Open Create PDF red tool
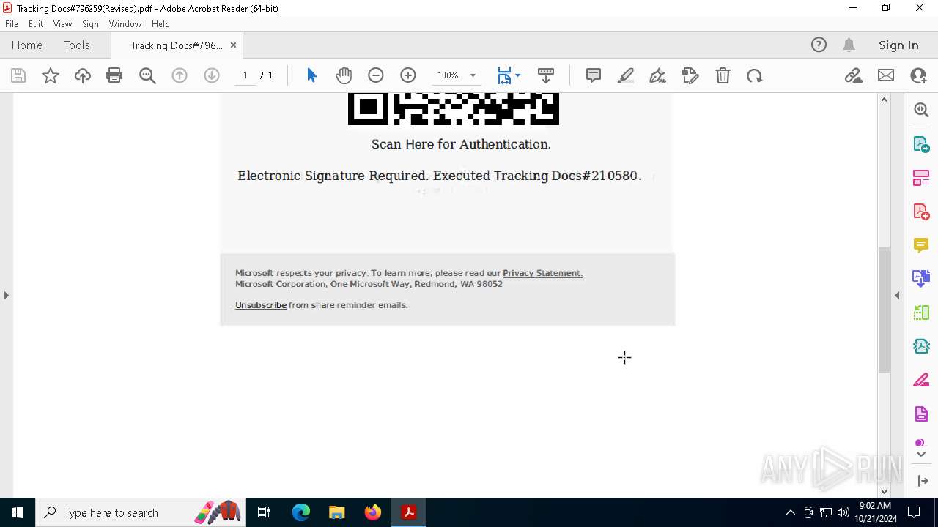The width and height of the screenshot is (938, 527). (x=921, y=212)
